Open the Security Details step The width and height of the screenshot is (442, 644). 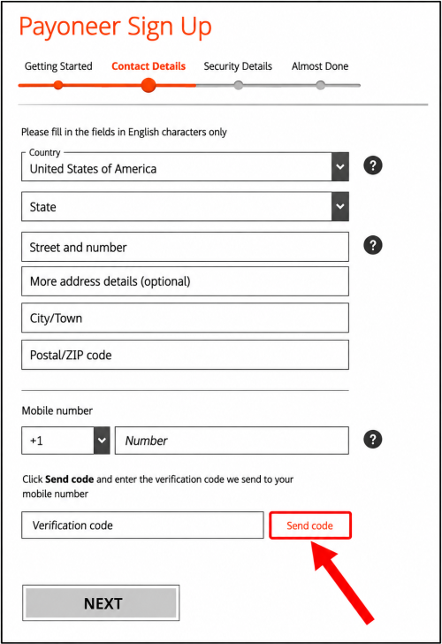point(238,66)
